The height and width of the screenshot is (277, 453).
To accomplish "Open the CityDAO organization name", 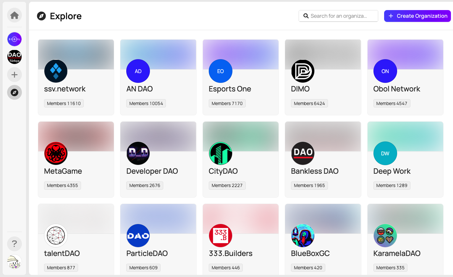I will (x=223, y=171).
